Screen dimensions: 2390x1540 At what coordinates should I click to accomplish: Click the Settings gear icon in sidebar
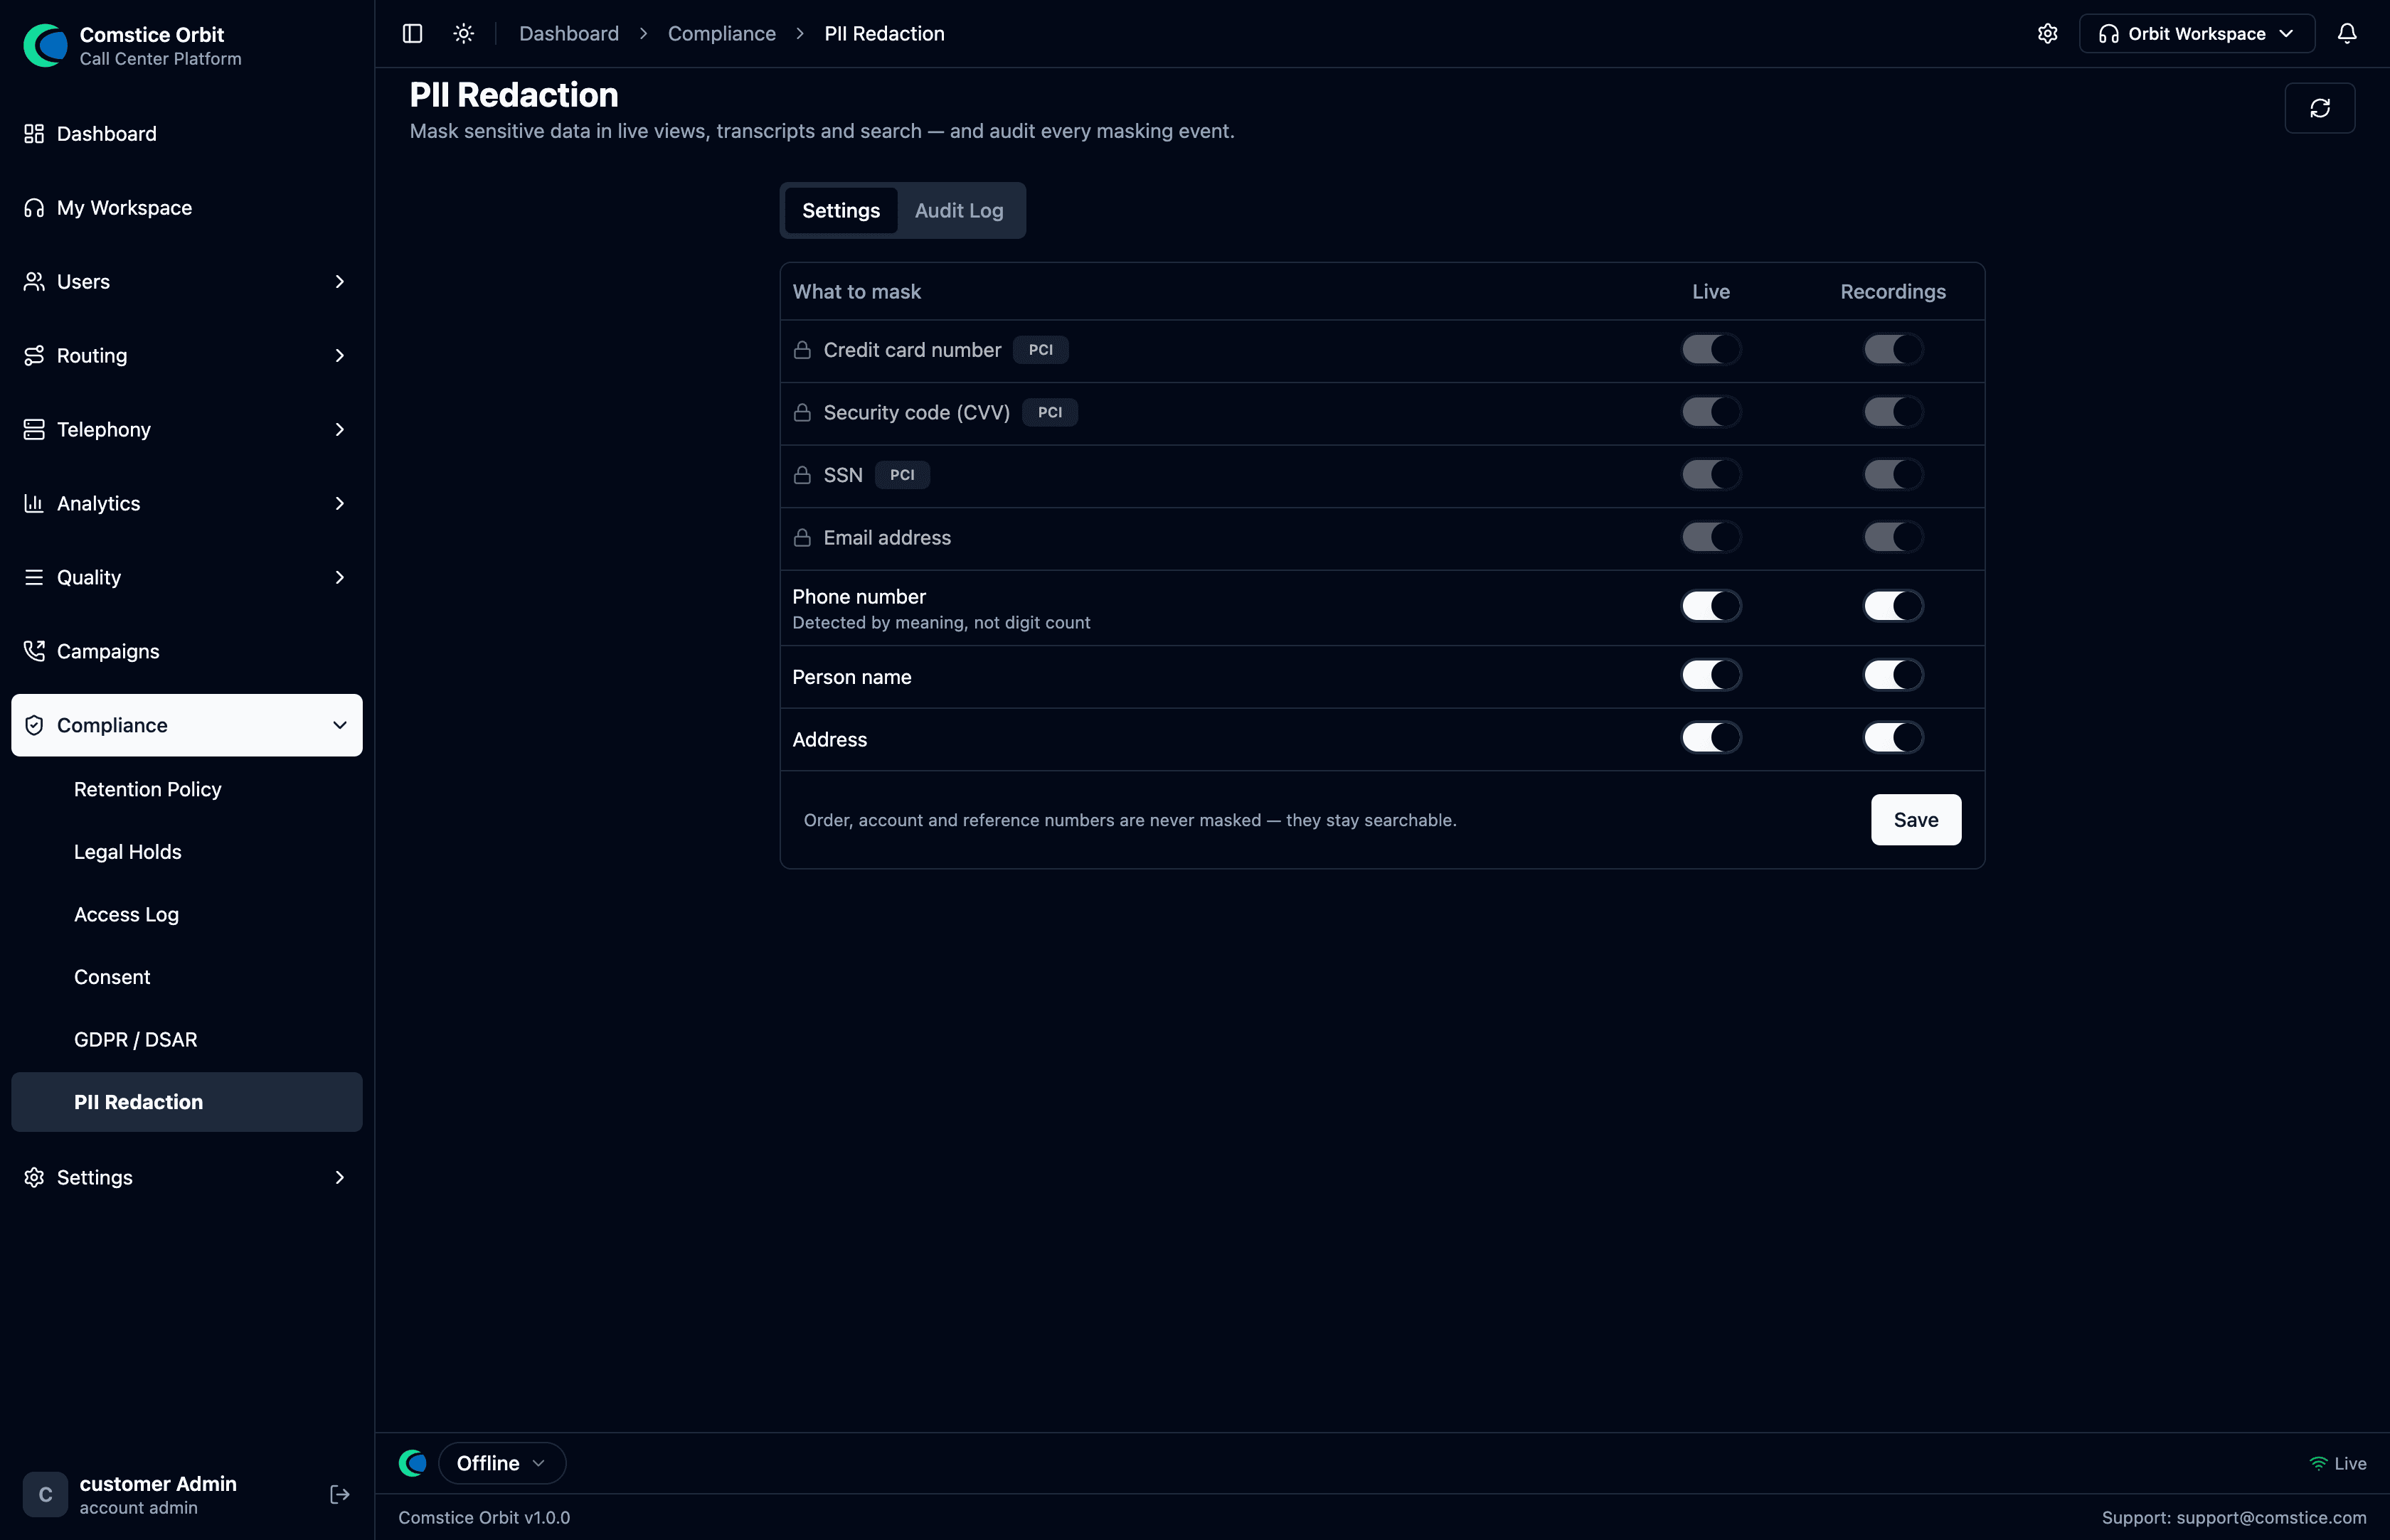[34, 1178]
